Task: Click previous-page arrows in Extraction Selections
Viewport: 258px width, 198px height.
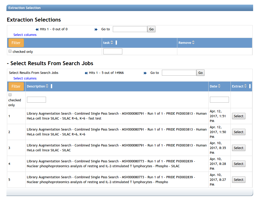Action: (37, 29)
